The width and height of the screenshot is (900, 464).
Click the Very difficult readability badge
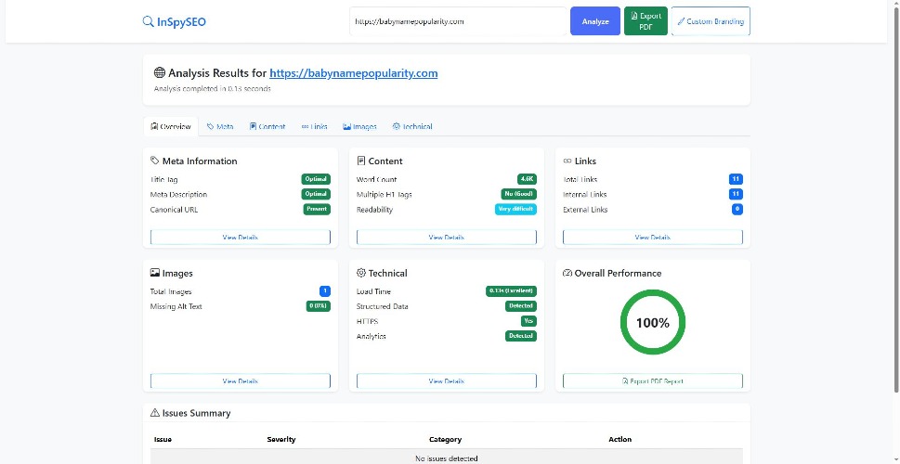[516, 210]
